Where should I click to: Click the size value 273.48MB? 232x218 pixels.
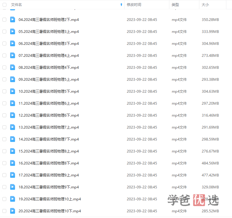[210, 56]
